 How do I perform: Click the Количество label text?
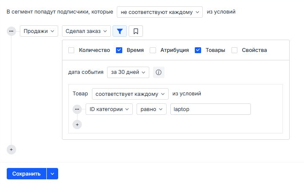94,50
